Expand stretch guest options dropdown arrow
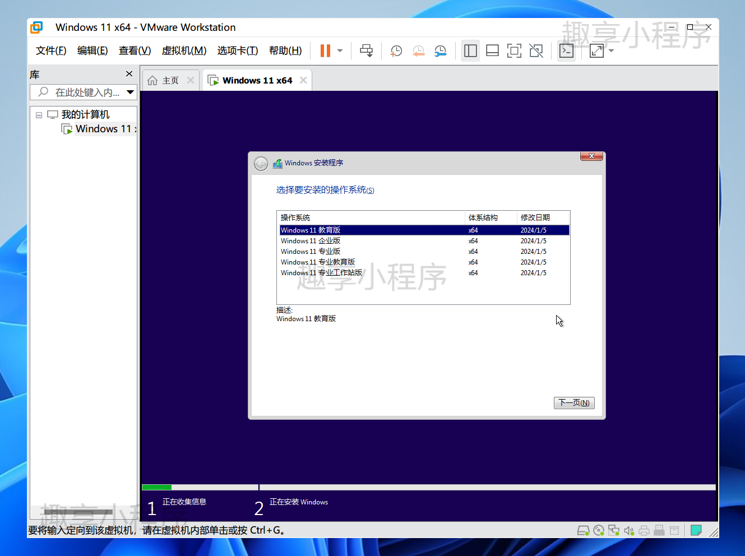This screenshot has height=556, width=745. coord(611,51)
